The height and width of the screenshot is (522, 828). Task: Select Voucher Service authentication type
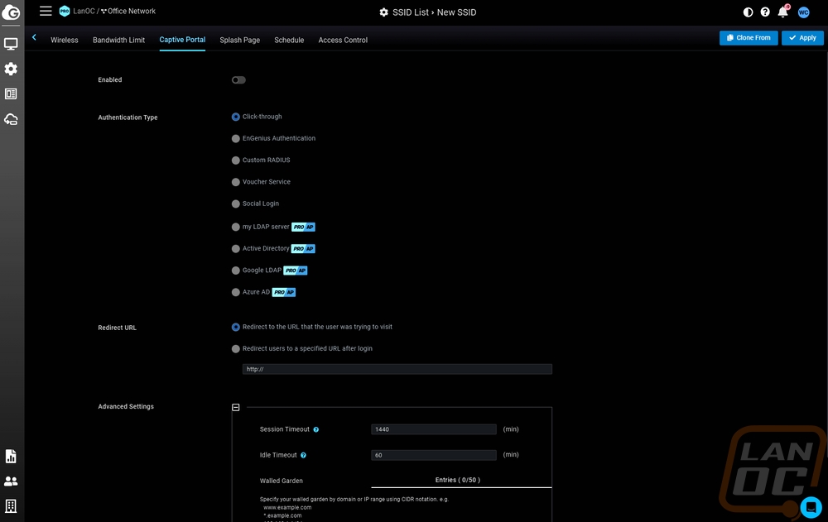(x=236, y=182)
